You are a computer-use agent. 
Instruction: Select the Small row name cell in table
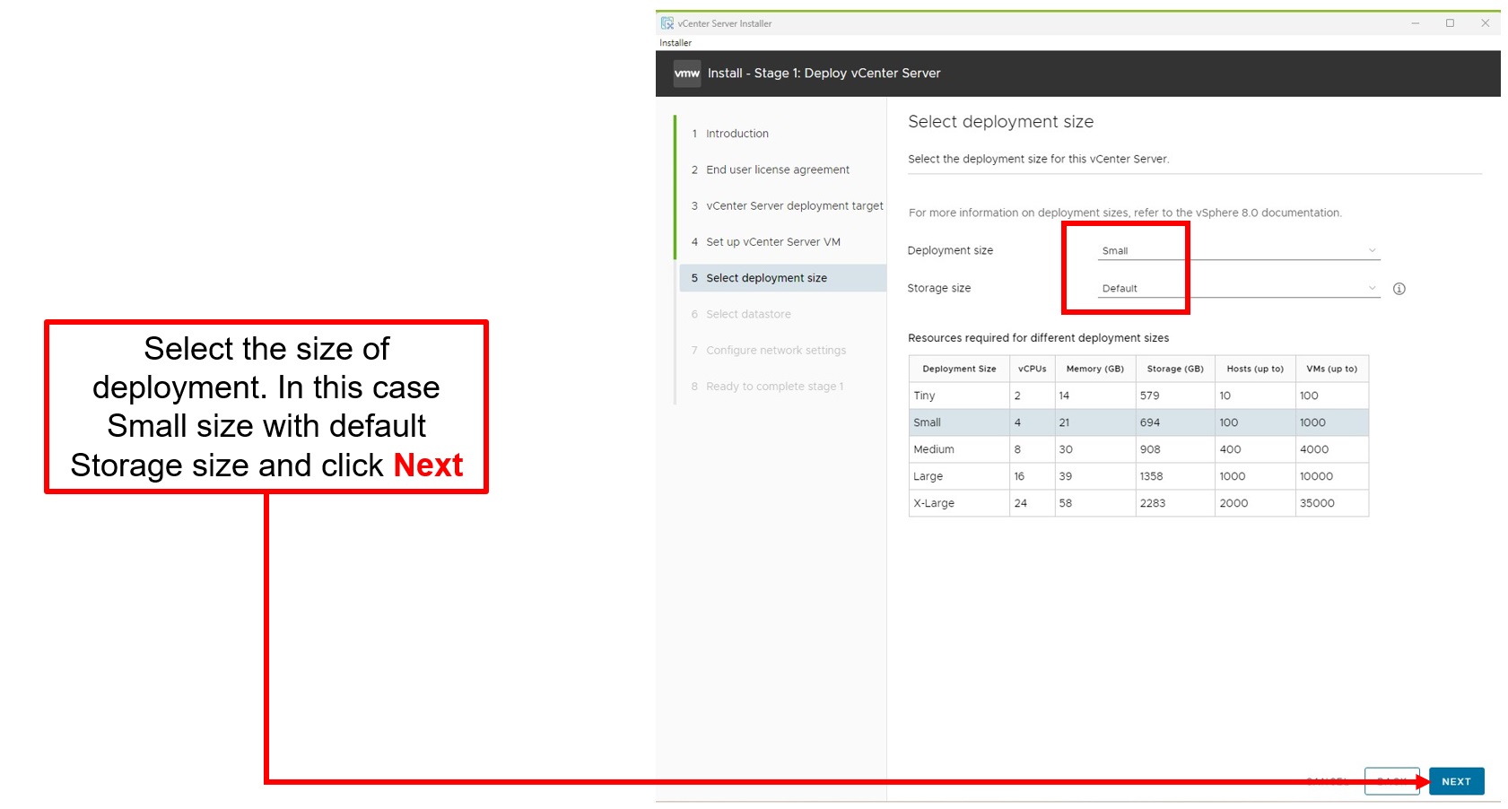point(959,422)
